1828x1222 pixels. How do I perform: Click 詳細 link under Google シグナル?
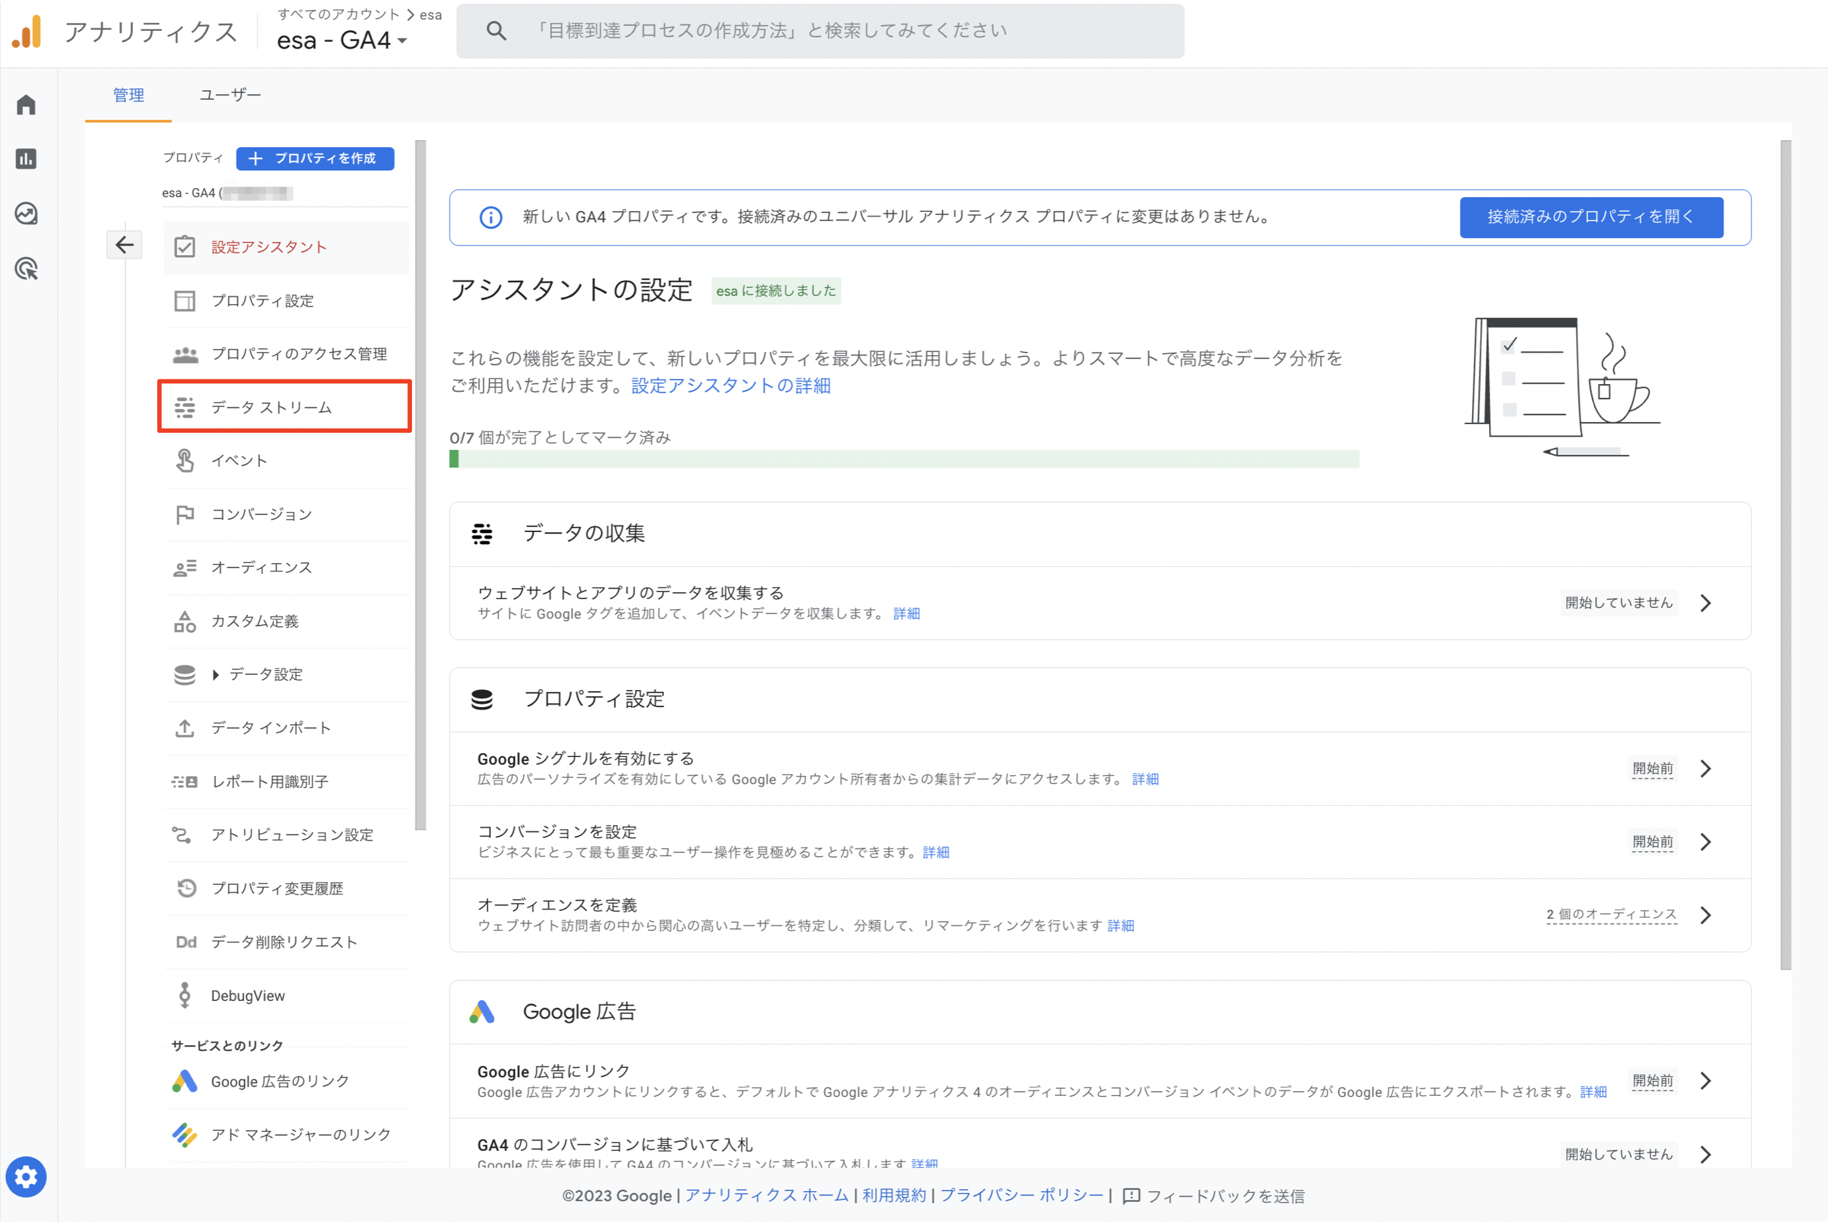pos(1145,779)
